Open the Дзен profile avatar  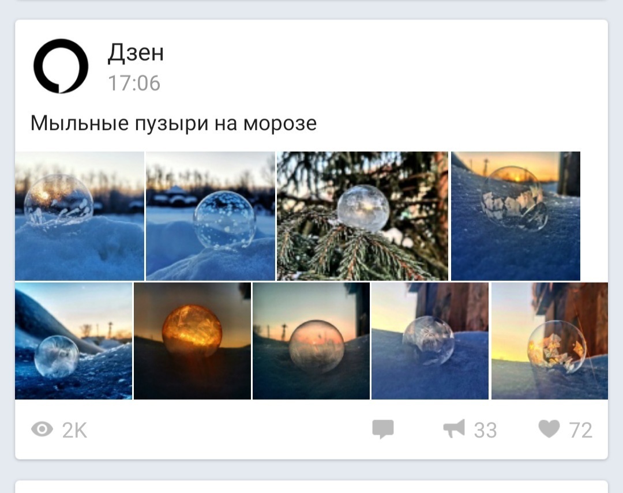61,66
